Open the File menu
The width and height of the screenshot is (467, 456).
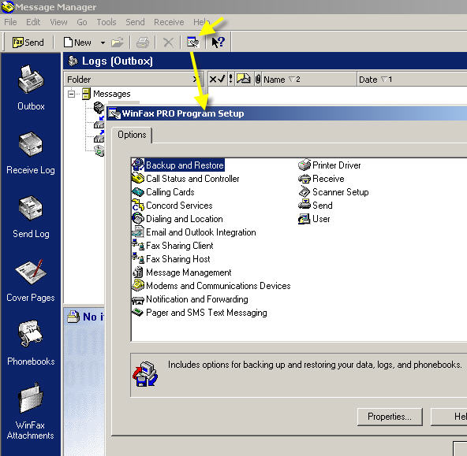[x=10, y=22]
